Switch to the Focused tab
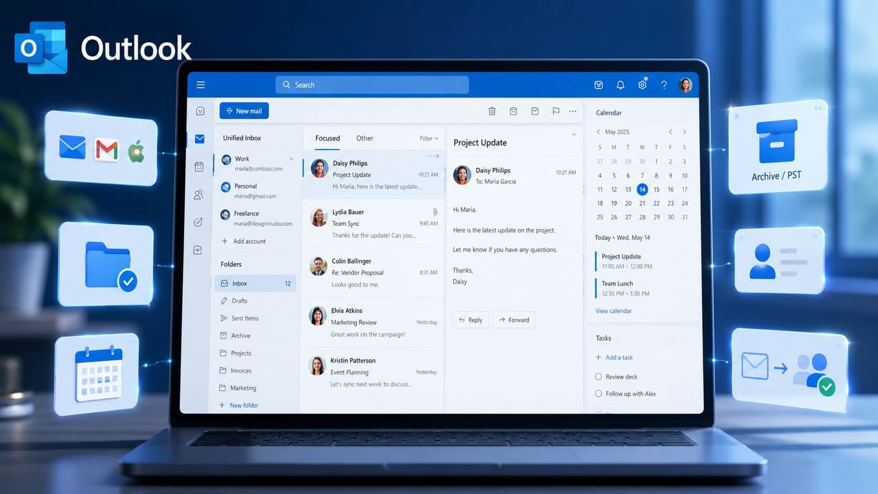The height and width of the screenshot is (494, 878). point(328,138)
